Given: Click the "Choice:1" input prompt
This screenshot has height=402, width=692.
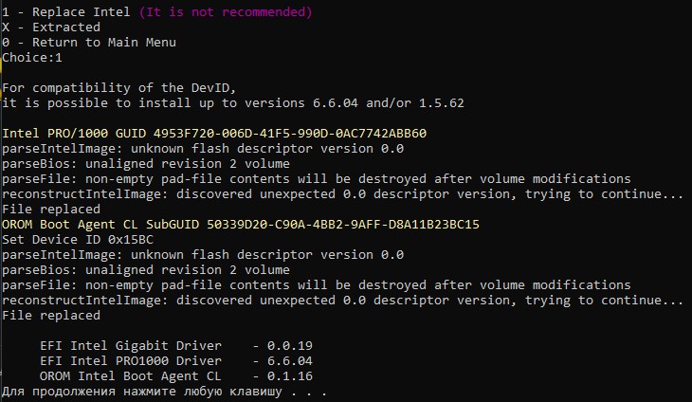Looking at the screenshot, I should [33, 58].
